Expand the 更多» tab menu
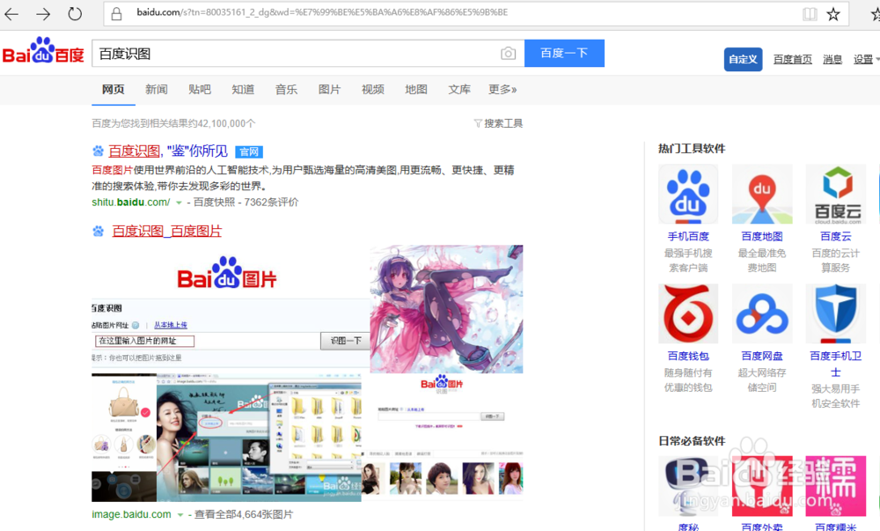The width and height of the screenshot is (880, 531). (x=502, y=90)
